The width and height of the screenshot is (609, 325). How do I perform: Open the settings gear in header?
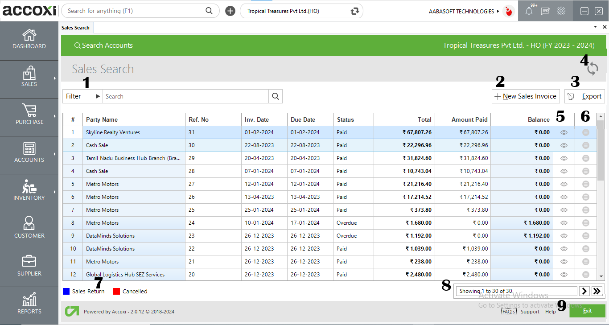[x=561, y=11]
